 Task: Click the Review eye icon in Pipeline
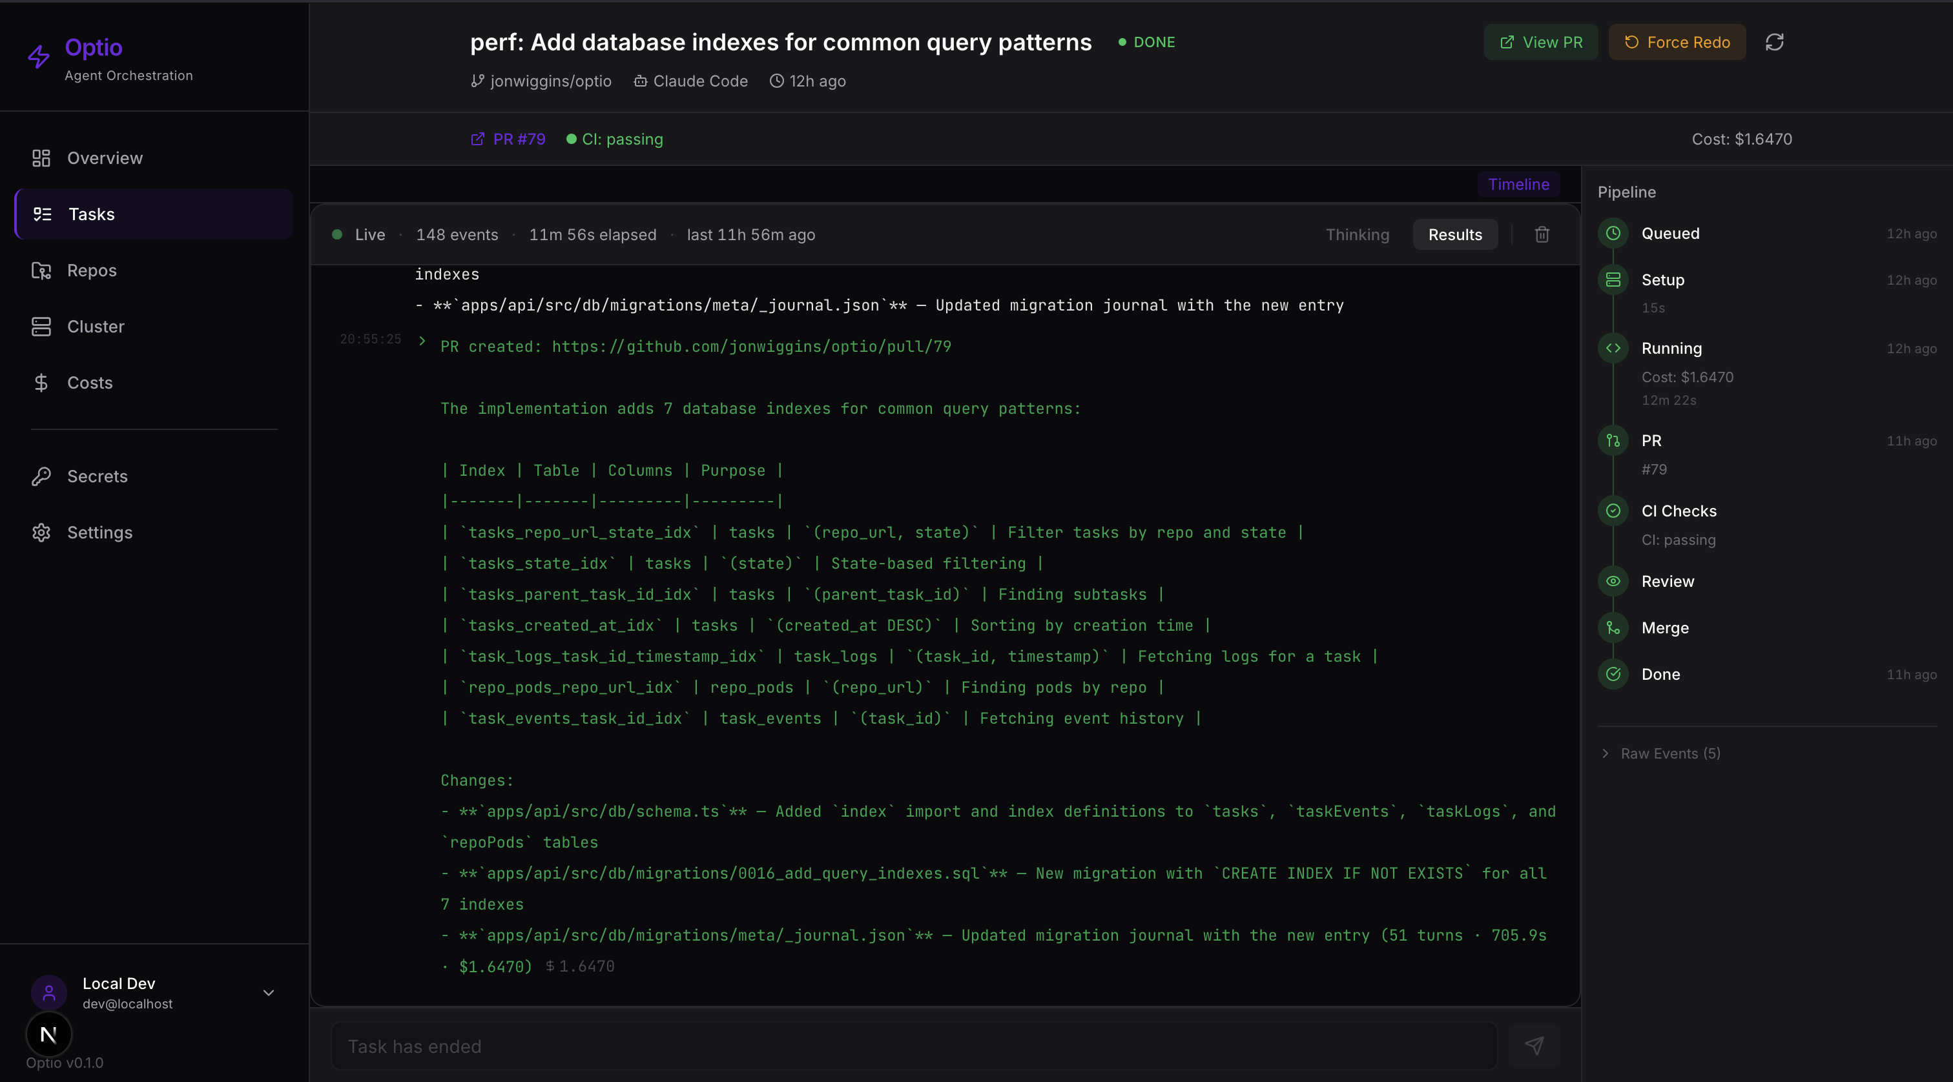(1613, 581)
